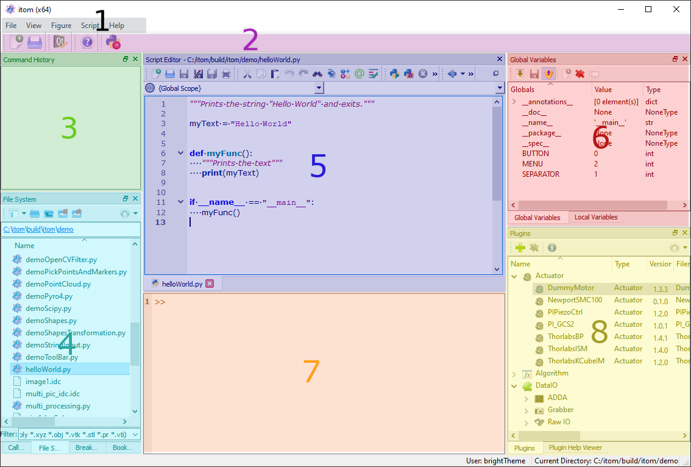Paste from clipboard in the Script Editor toolbar
Screen dimensions: 691x467
pos(275,74)
